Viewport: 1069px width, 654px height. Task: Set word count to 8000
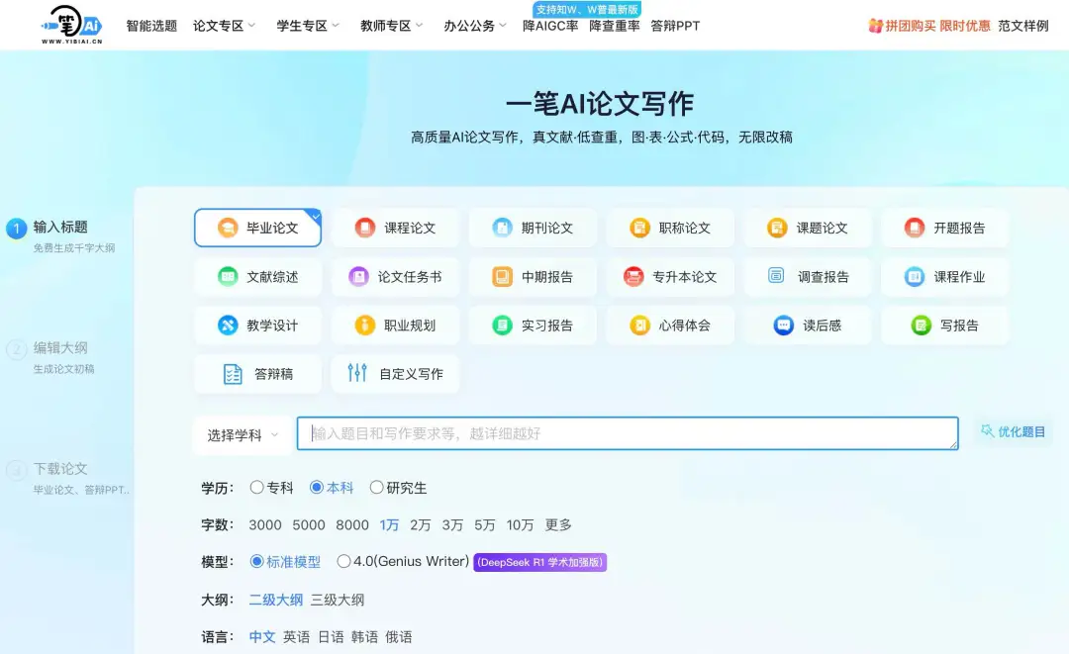click(352, 524)
